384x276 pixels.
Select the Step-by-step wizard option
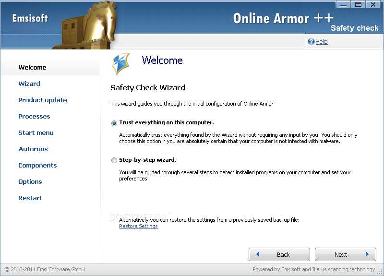[114, 160]
